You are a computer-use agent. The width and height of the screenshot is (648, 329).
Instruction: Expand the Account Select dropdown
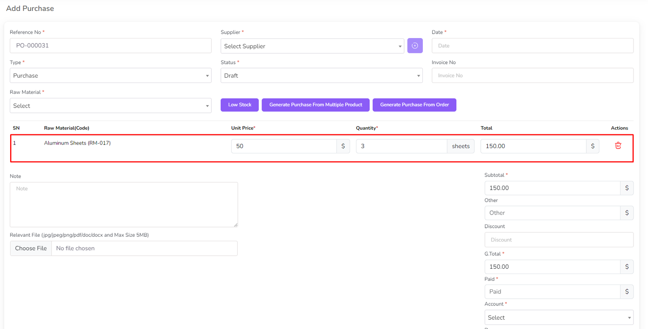(x=558, y=318)
